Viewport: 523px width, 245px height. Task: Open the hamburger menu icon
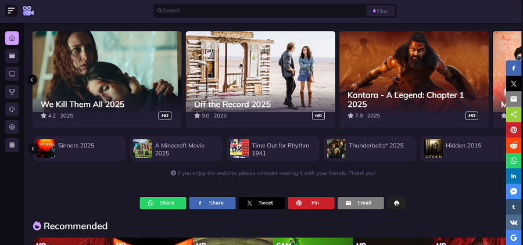(x=11, y=10)
